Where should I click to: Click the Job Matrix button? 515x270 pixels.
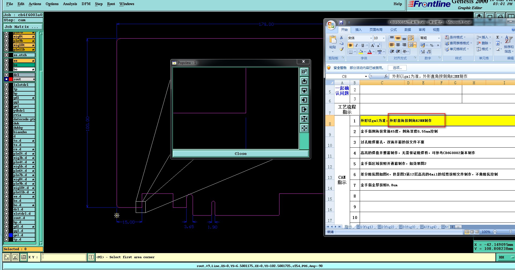coord(23,27)
